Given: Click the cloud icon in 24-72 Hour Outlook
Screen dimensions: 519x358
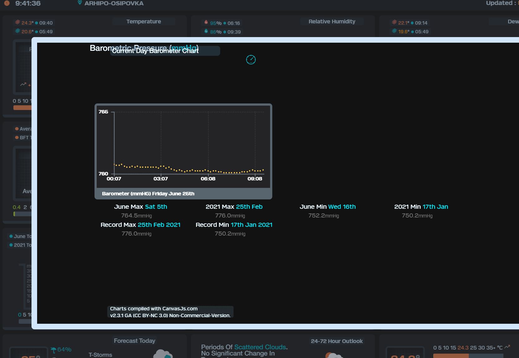Looking at the screenshot, I should 334,355.
